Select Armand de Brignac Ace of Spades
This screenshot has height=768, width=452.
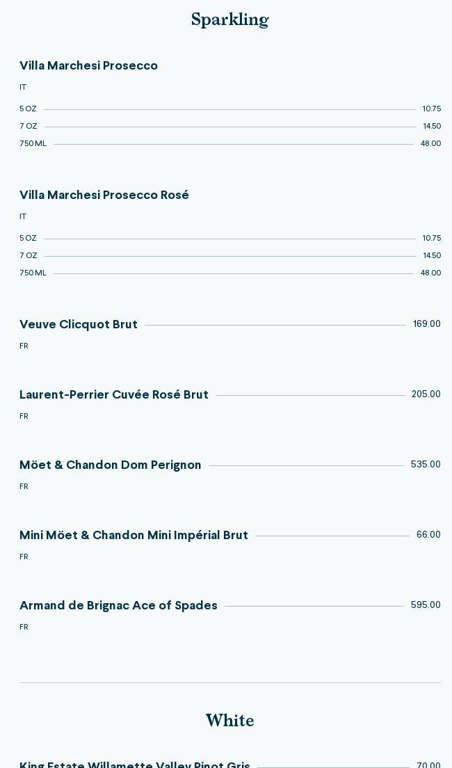pyautogui.click(x=118, y=606)
